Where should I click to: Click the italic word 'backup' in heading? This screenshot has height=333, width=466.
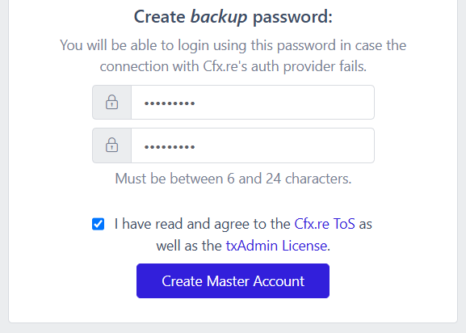click(x=219, y=17)
